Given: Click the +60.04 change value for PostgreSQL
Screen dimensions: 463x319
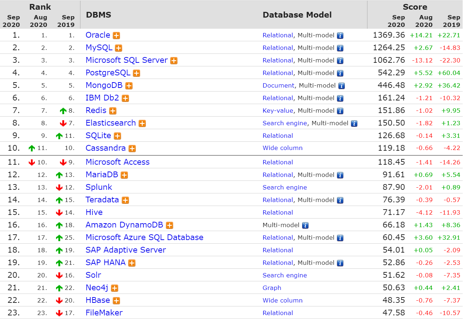Looking at the screenshot, I should pyautogui.click(x=449, y=73).
